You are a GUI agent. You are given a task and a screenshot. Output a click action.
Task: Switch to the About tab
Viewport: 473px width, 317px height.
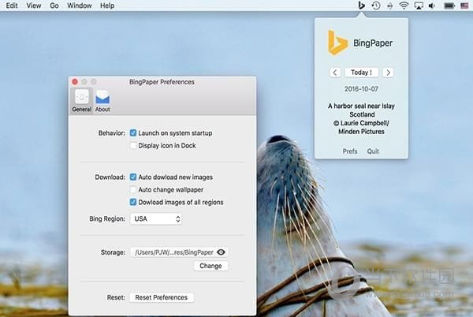point(102,101)
